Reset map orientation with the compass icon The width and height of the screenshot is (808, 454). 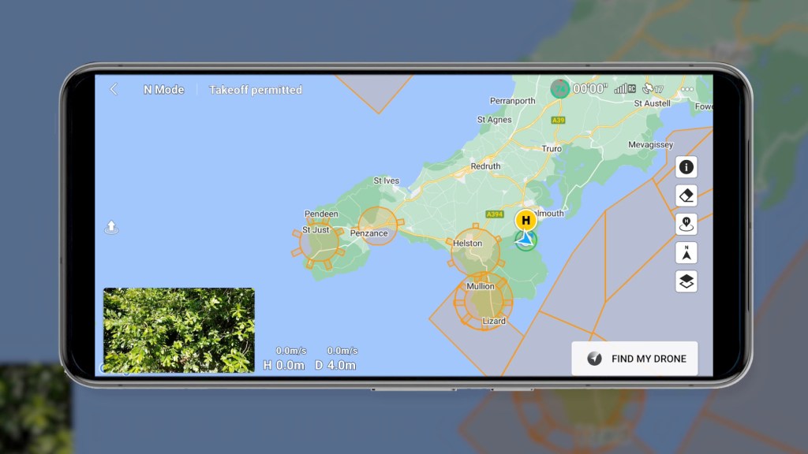click(x=686, y=253)
